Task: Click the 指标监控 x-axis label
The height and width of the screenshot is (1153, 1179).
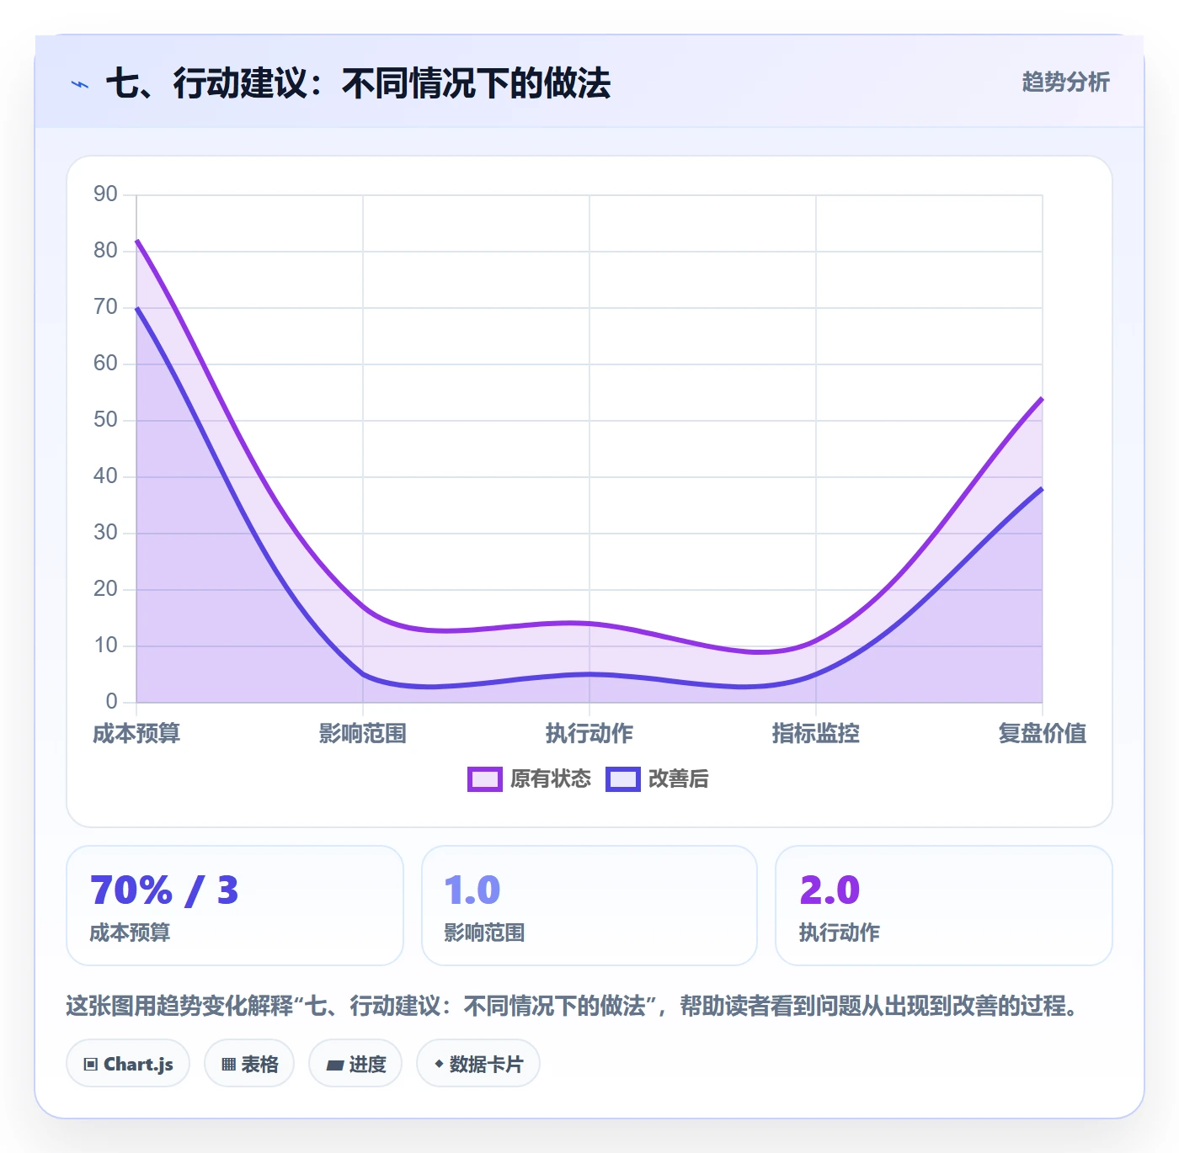Action: [x=816, y=733]
